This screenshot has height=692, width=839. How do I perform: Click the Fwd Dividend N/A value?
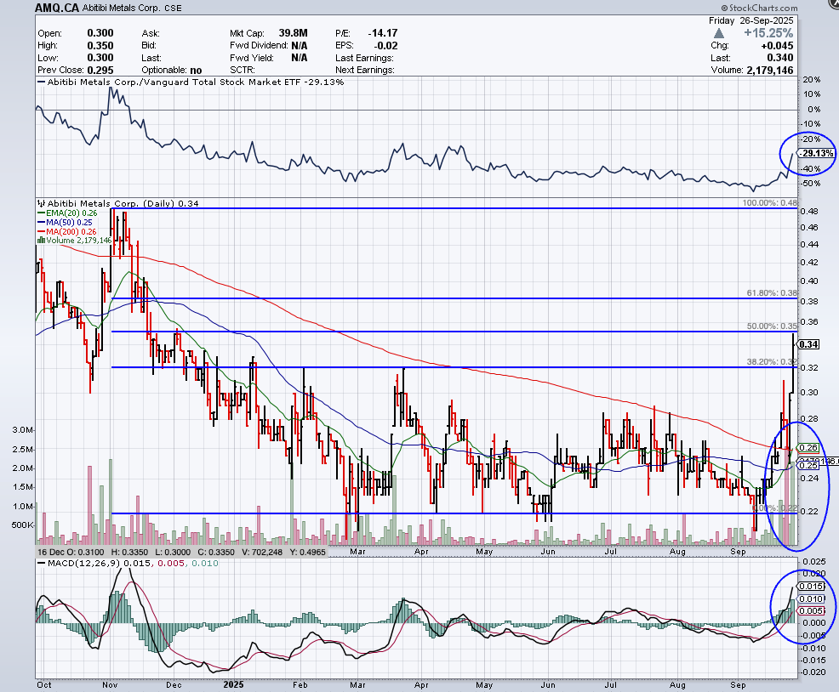tap(300, 45)
